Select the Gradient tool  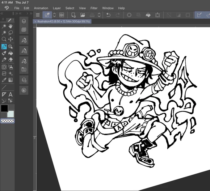[x=10, y=80]
